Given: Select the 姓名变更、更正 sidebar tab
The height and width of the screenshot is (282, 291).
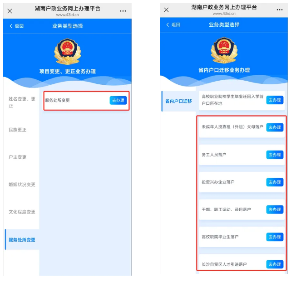Looking at the screenshot, I should point(22,102).
